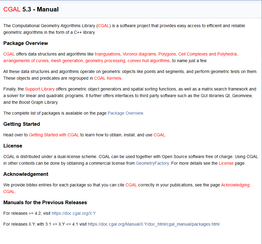The image size is (262, 244).
Task: Follow convex hull algorithms link
Action: point(149,61)
